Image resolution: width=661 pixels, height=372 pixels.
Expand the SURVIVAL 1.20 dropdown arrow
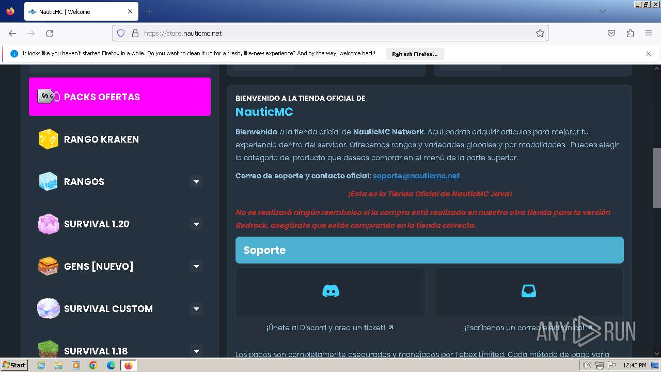point(196,224)
